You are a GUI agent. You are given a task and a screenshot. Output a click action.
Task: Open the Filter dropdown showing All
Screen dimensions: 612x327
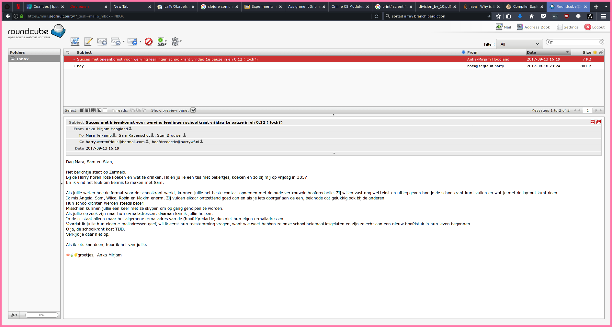pyautogui.click(x=519, y=44)
